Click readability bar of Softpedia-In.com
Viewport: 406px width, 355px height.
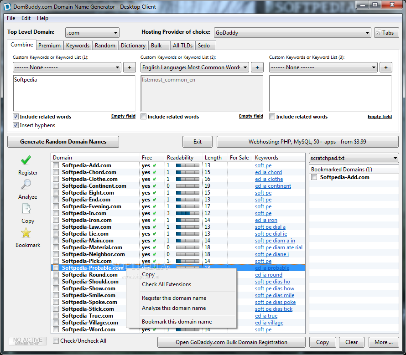(x=188, y=213)
